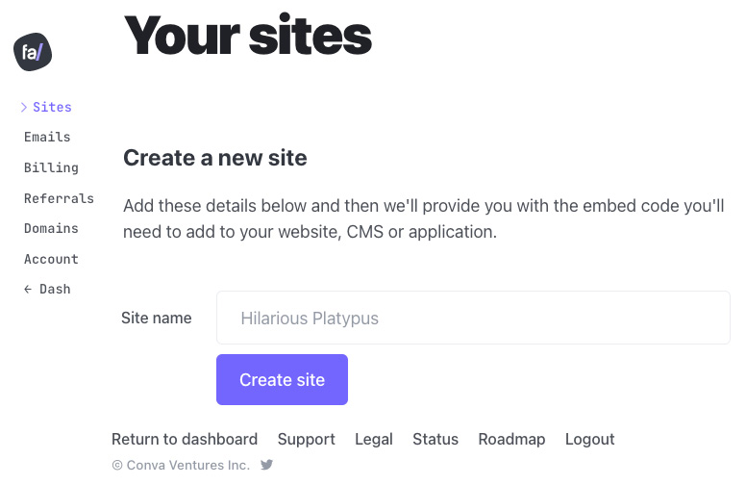Click the Fathom logo icon
The width and height of the screenshot is (746, 485).
[x=33, y=52]
